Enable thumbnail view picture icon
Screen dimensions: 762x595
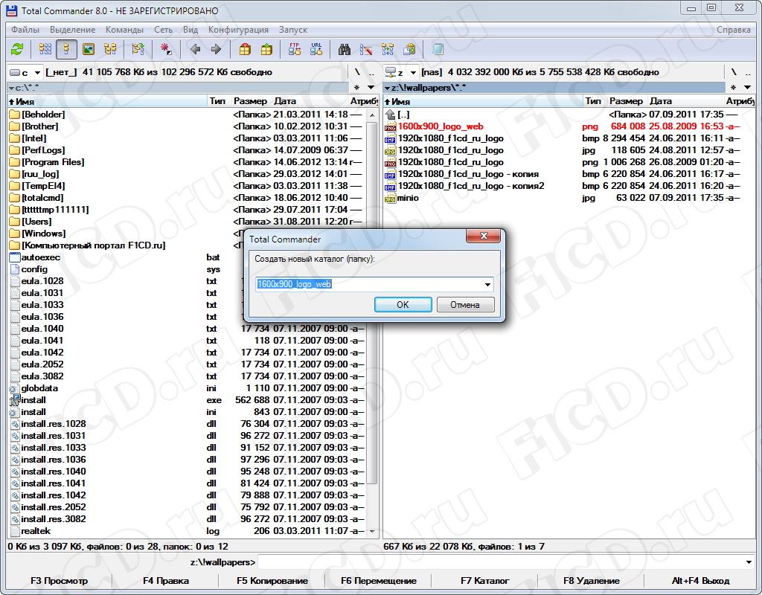coord(89,49)
